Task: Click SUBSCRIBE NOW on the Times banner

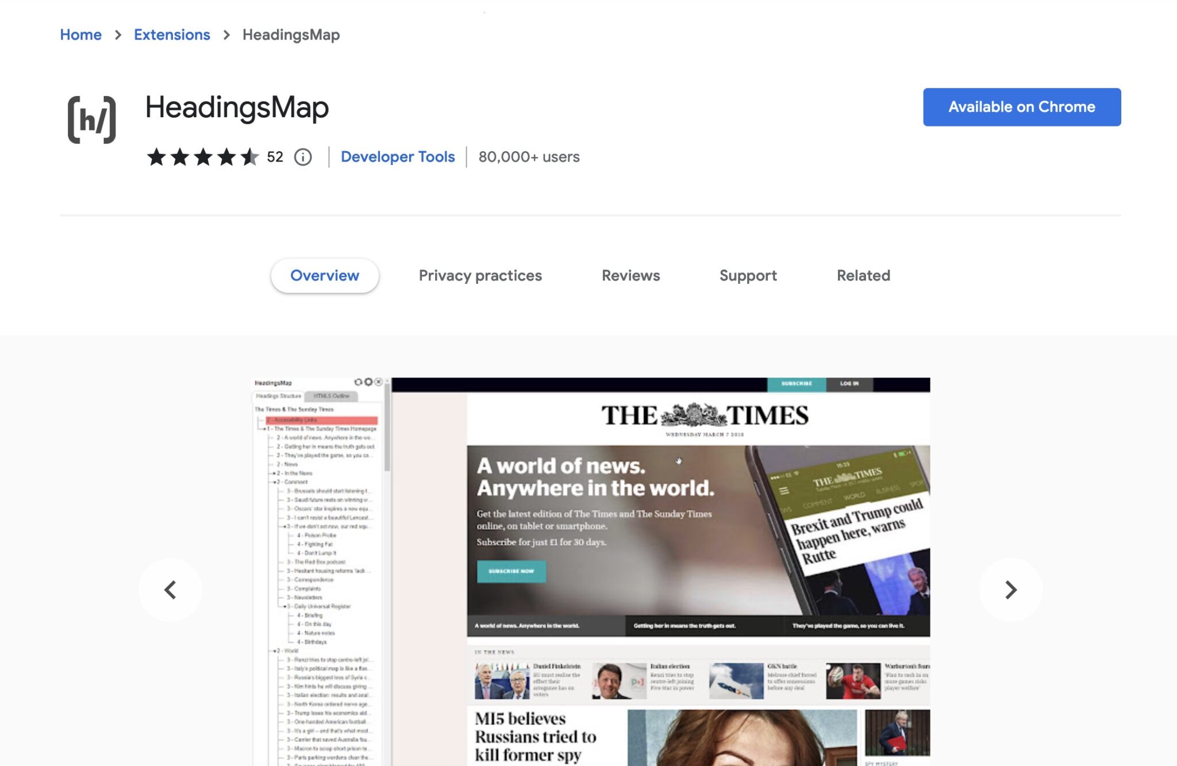Action: click(x=510, y=572)
